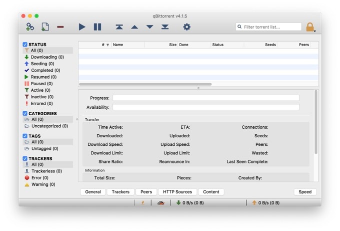Click the Pause icon in toolbar
The height and width of the screenshot is (231, 340).
(97, 27)
